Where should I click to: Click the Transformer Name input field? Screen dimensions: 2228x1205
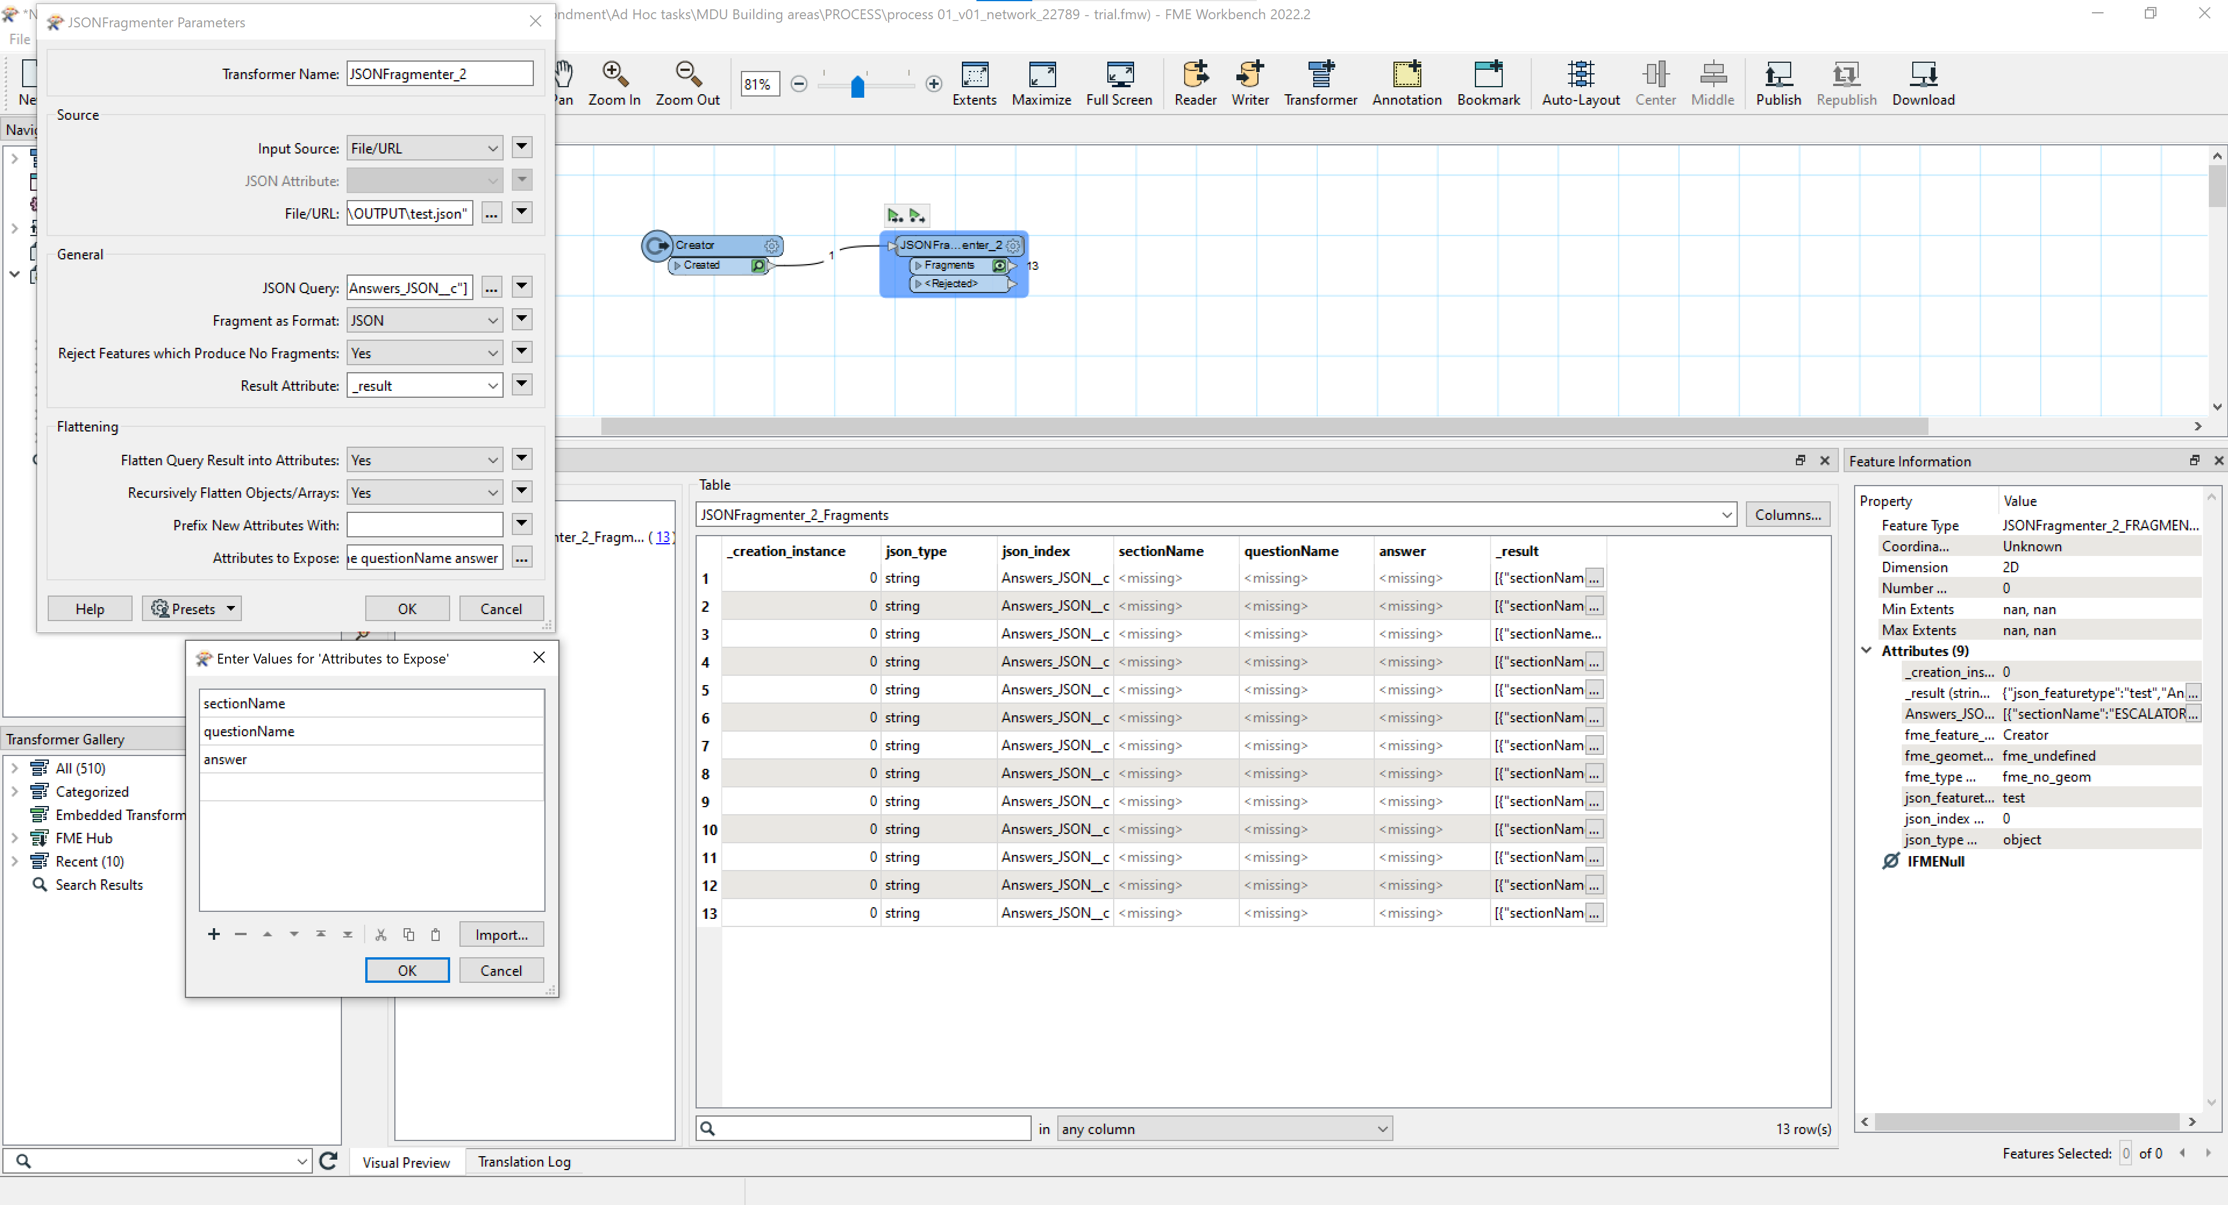click(440, 74)
